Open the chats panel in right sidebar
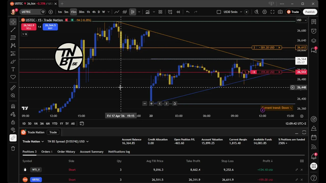The image size is (326, 183). pos(314,50)
